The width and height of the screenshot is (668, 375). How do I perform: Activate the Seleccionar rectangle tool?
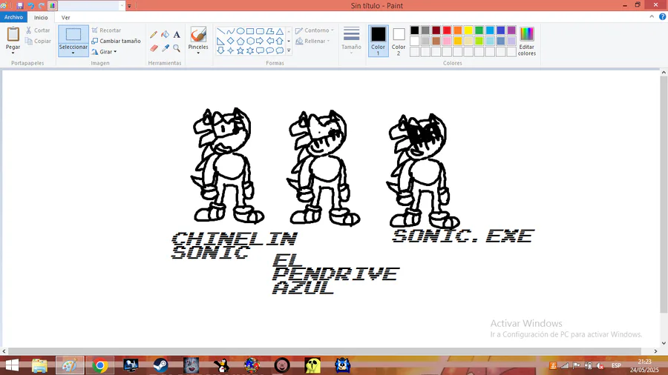pos(73,36)
